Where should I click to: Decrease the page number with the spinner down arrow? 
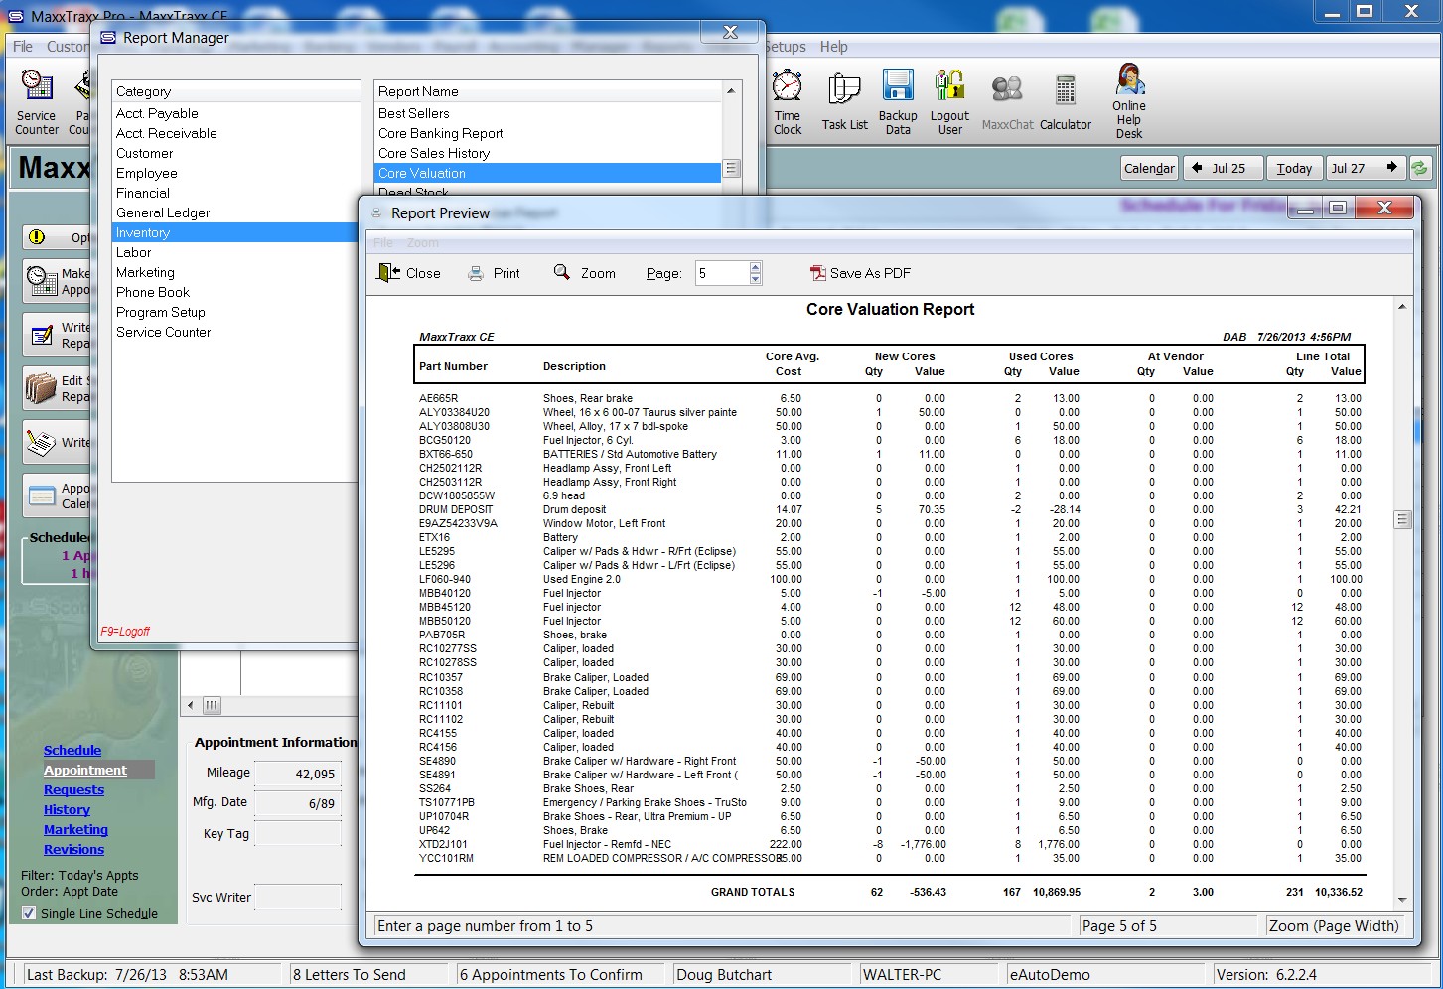click(755, 279)
